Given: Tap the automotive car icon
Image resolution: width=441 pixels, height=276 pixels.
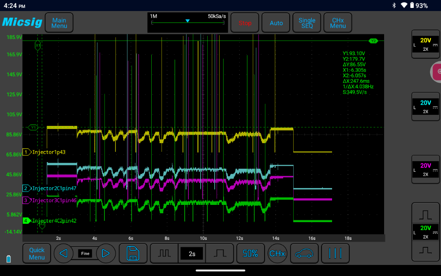Looking at the screenshot, I should coord(304,253).
